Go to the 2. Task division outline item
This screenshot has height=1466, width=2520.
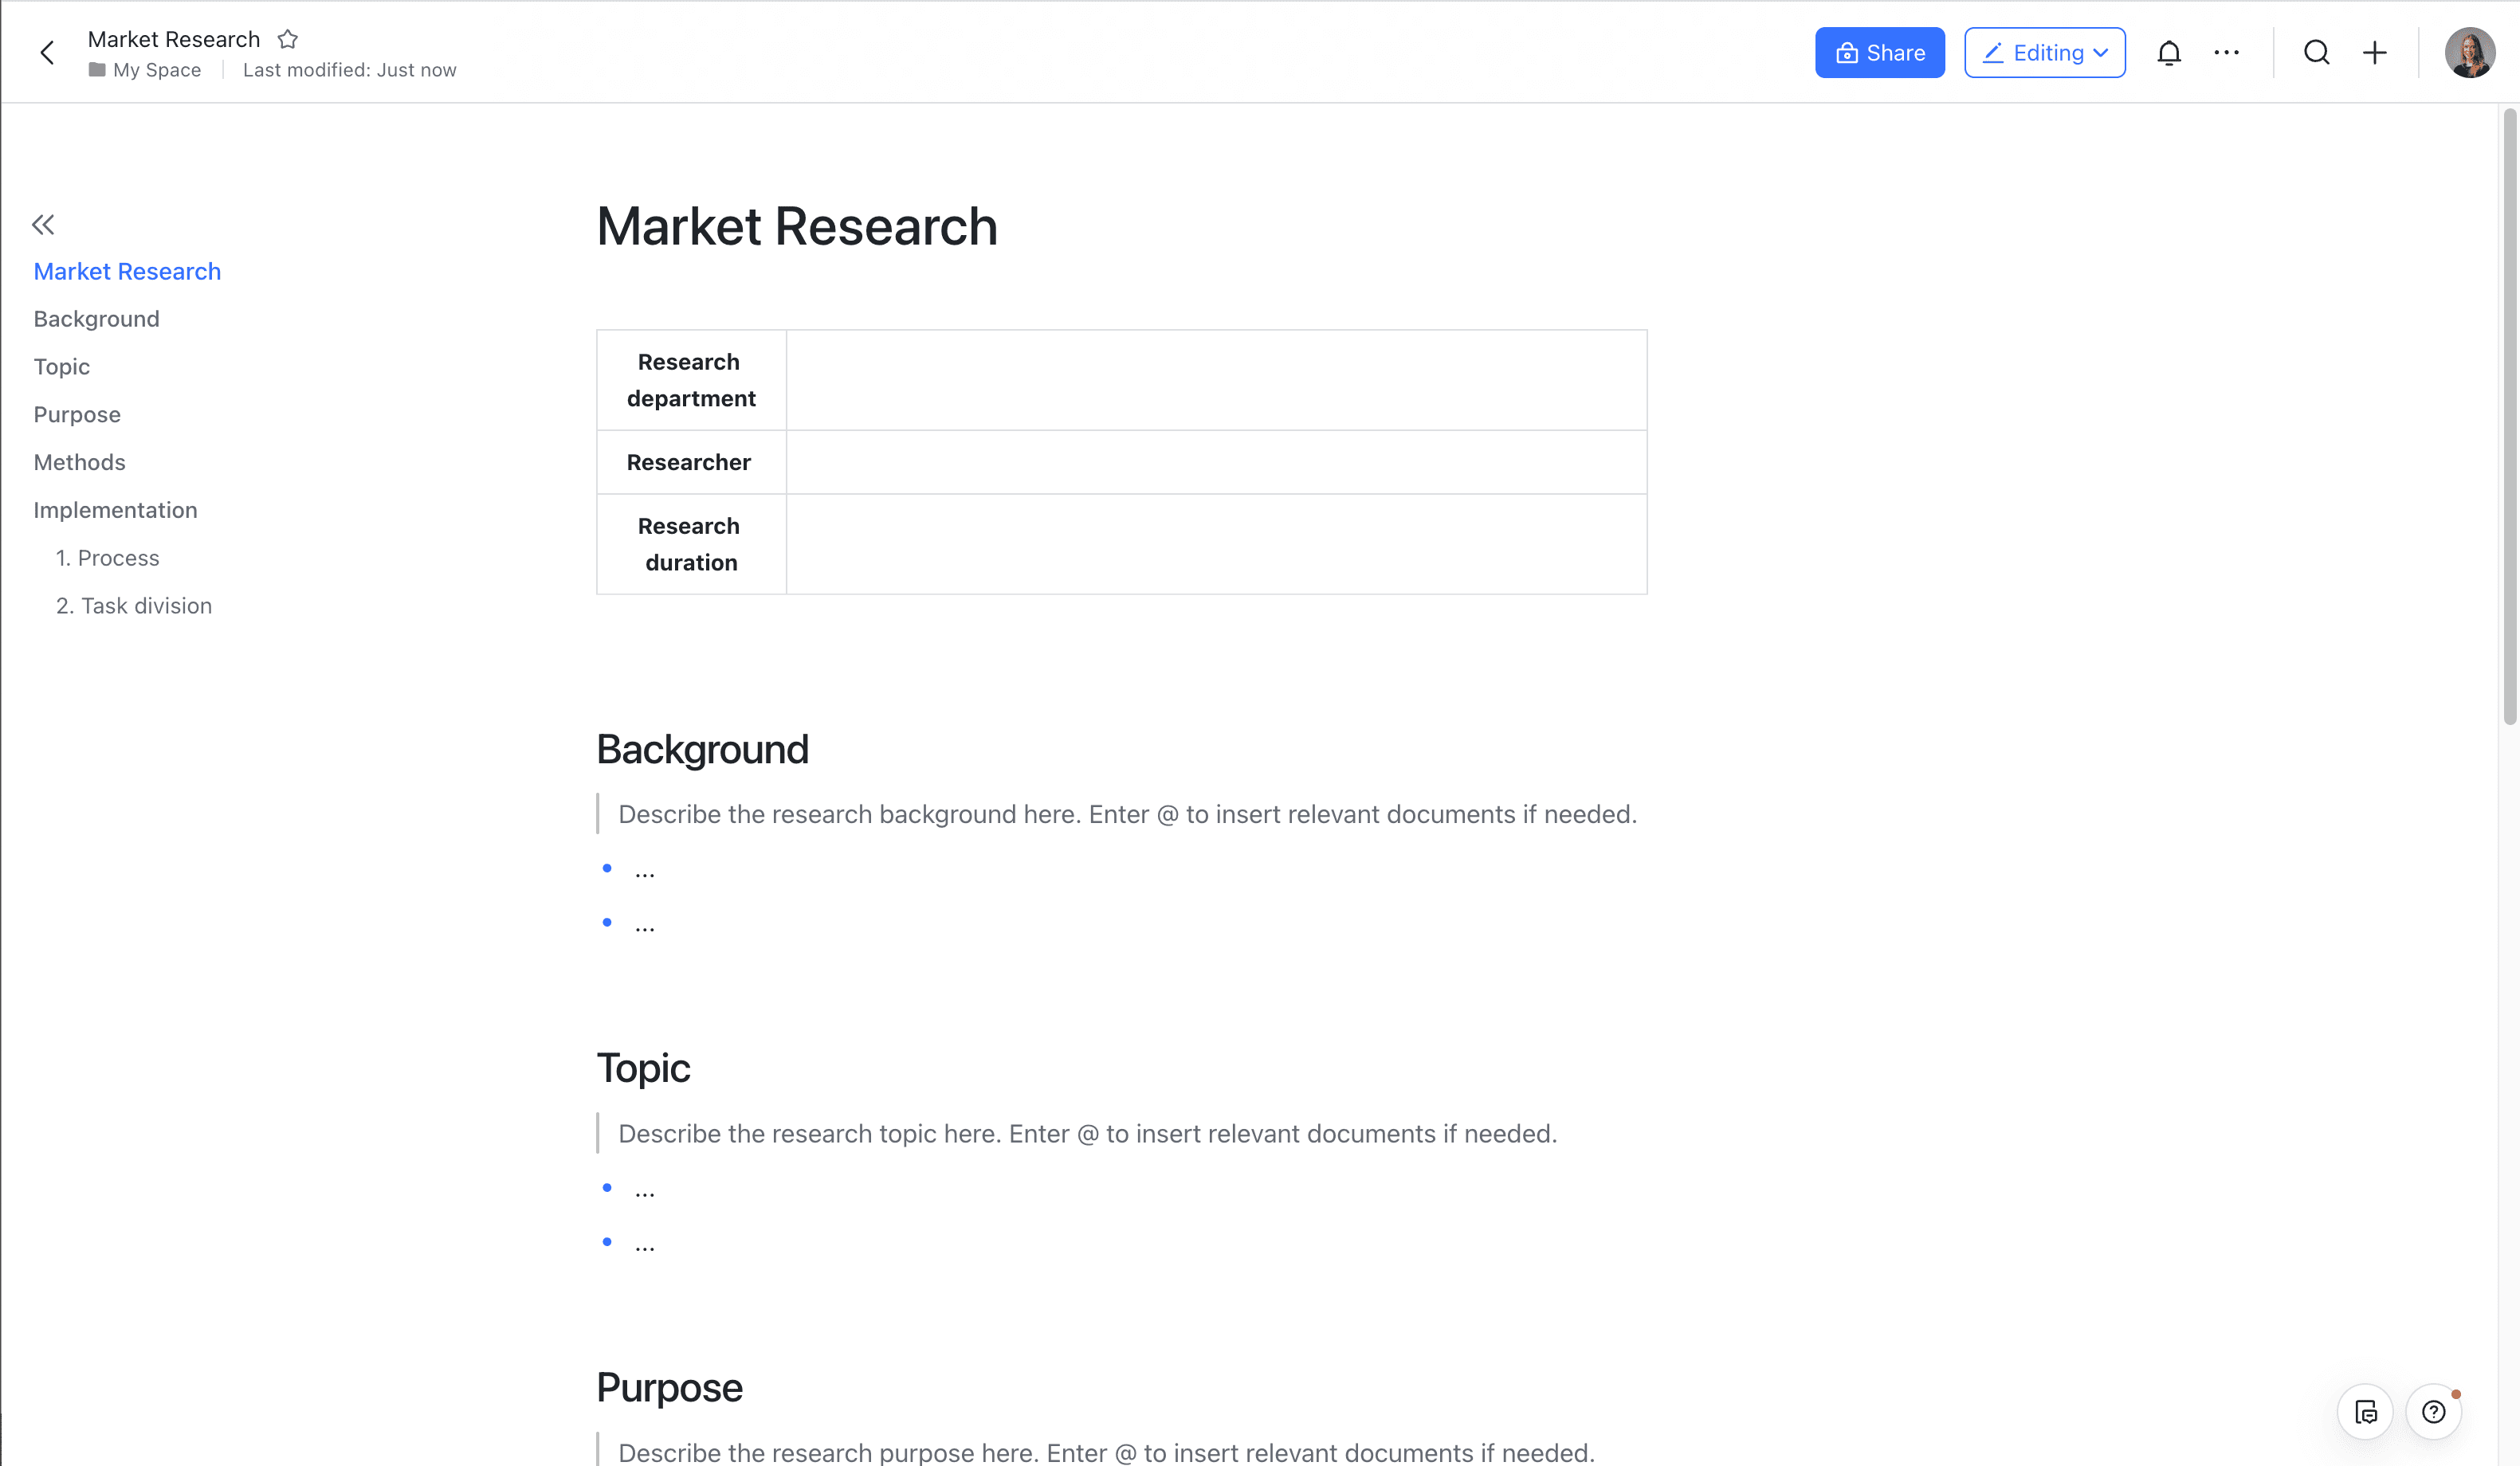(134, 606)
